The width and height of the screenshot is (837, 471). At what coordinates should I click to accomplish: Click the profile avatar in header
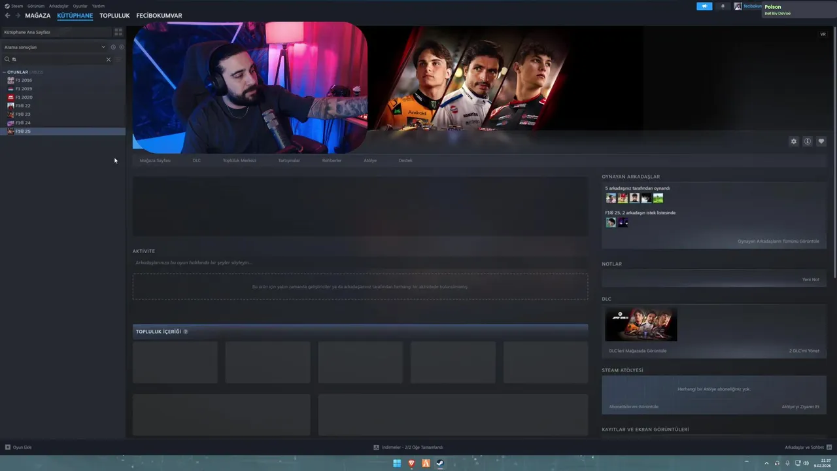738,6
